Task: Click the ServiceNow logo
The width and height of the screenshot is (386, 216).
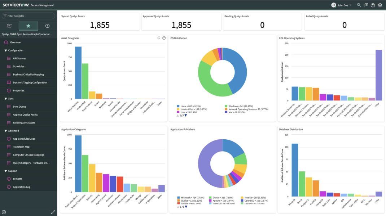Action: pos(16,5)
